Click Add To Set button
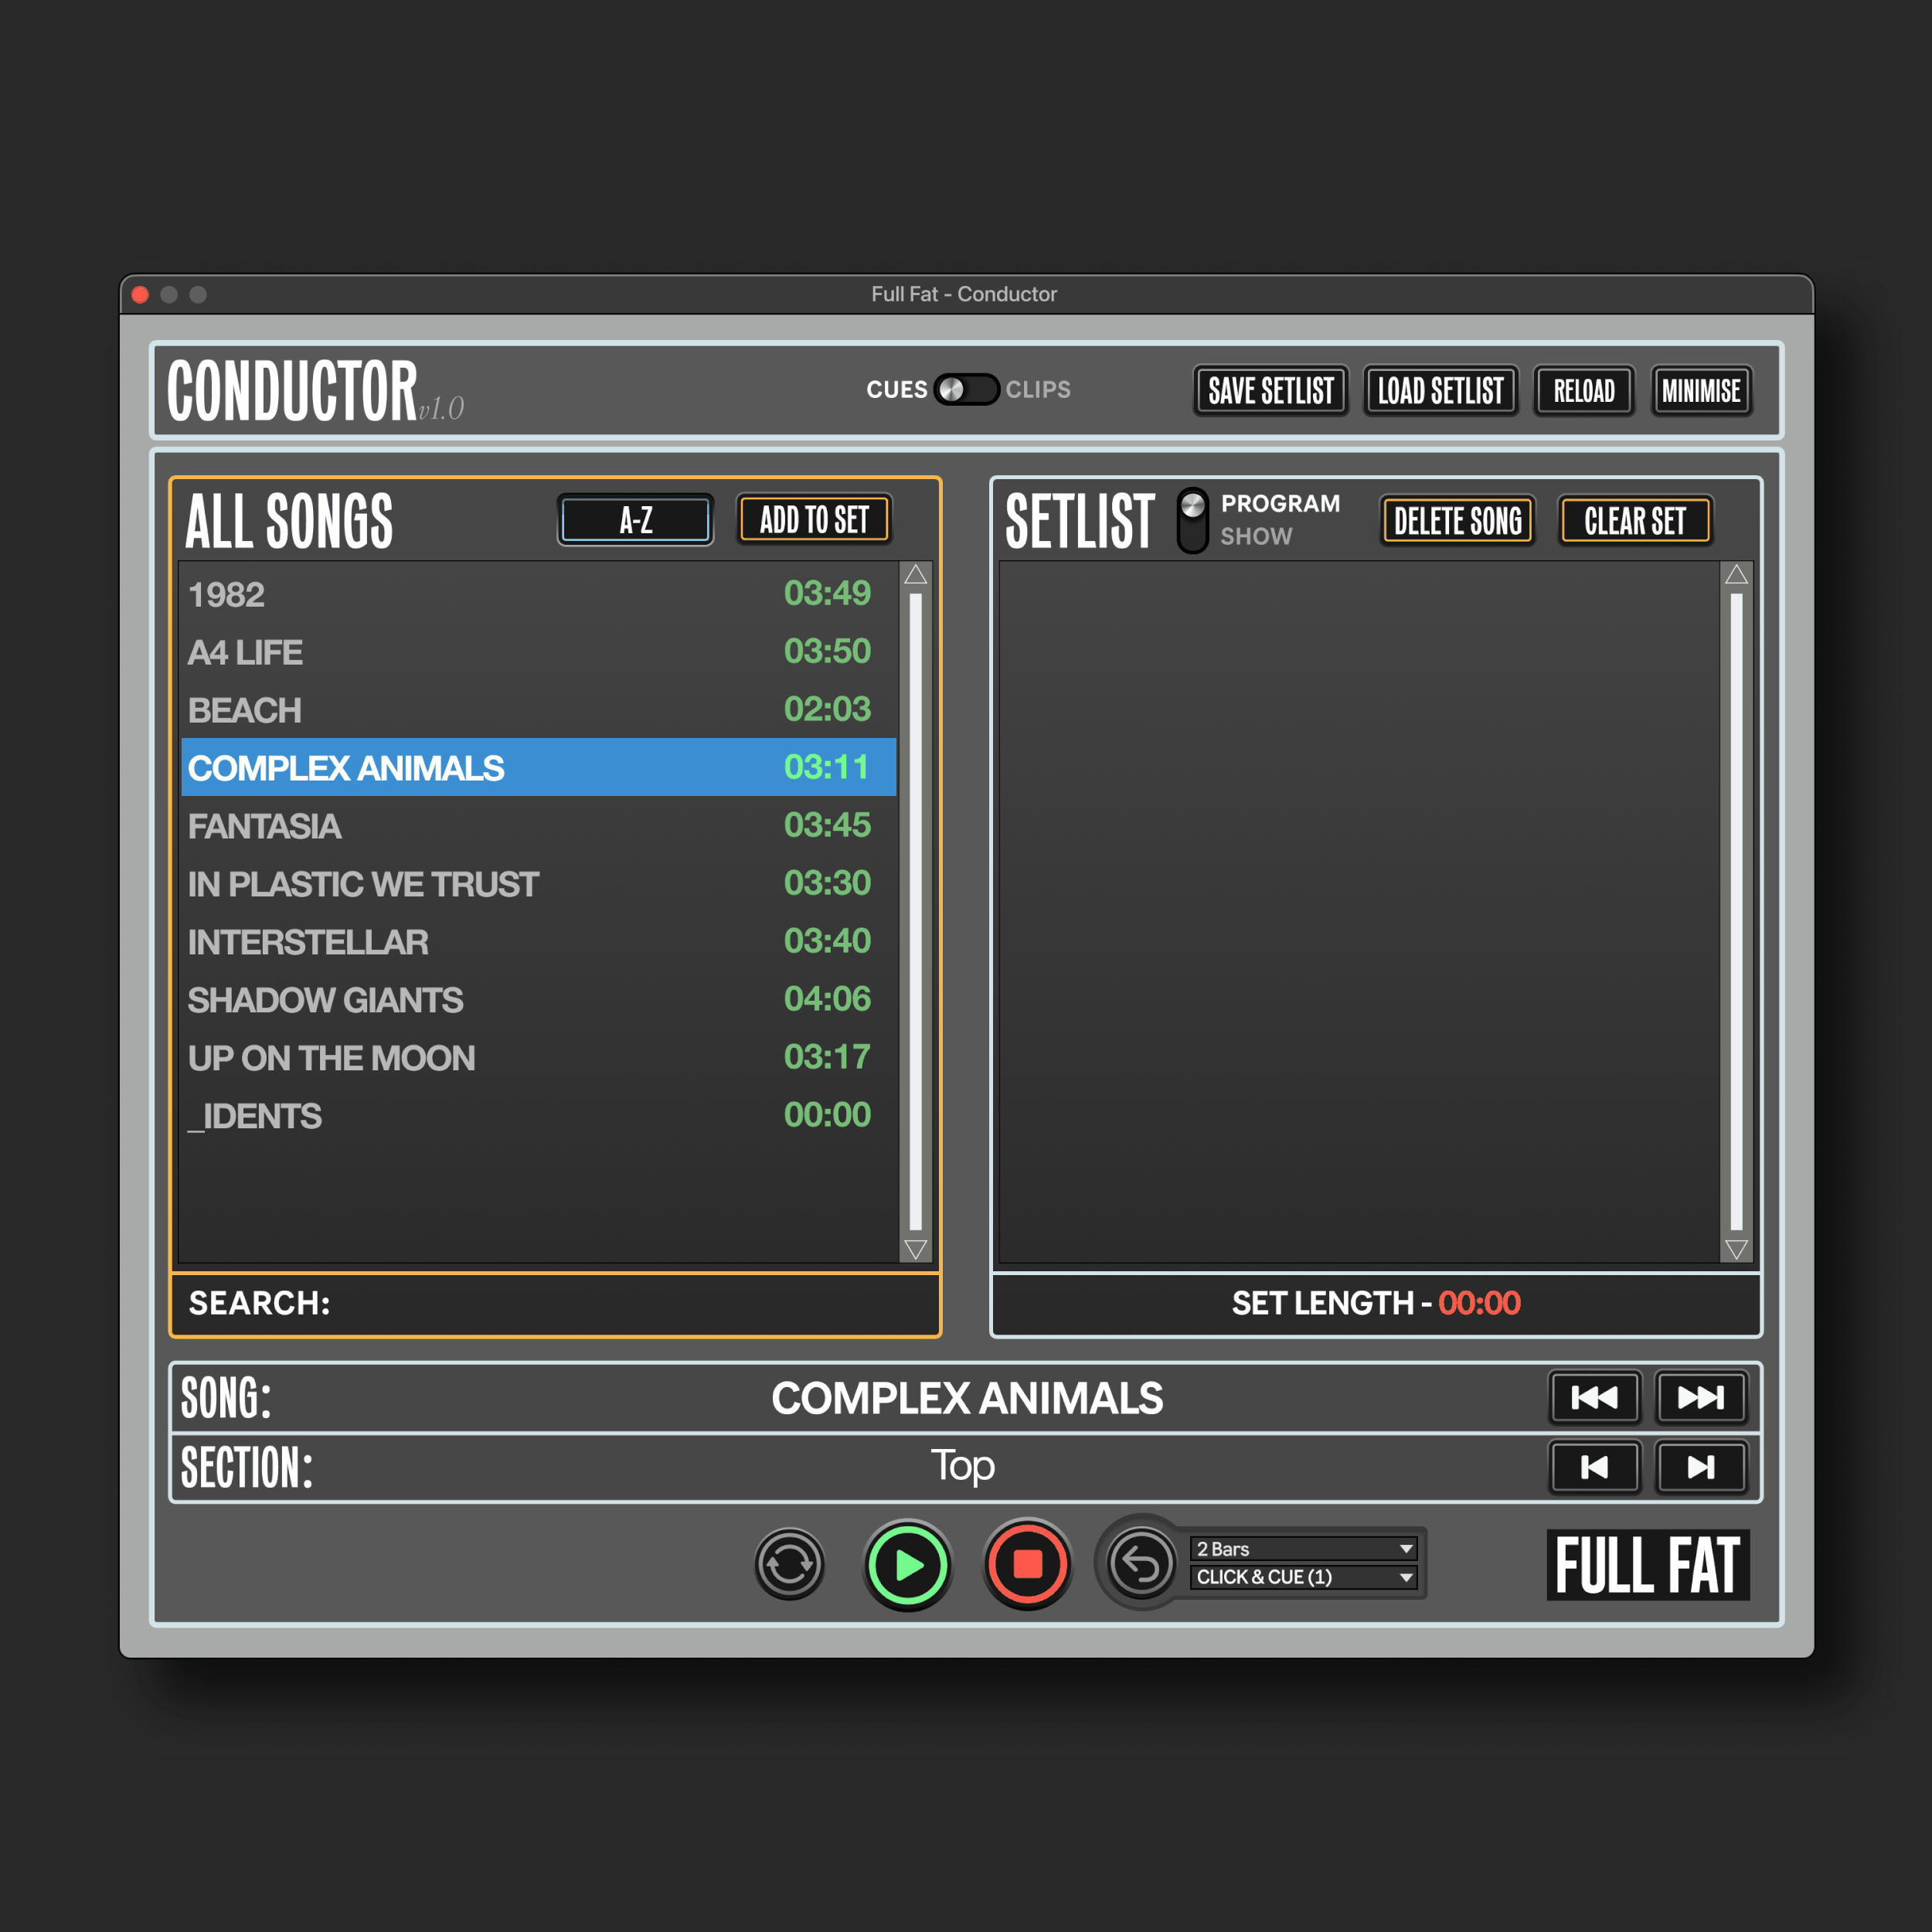 pyautogui.click(x=814, y=520)
